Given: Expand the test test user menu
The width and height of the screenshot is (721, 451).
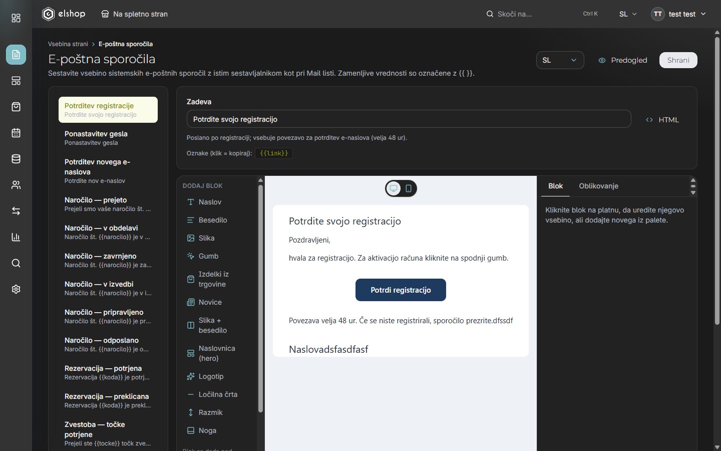Looking at the screenshot, I should tap(678, 14).
